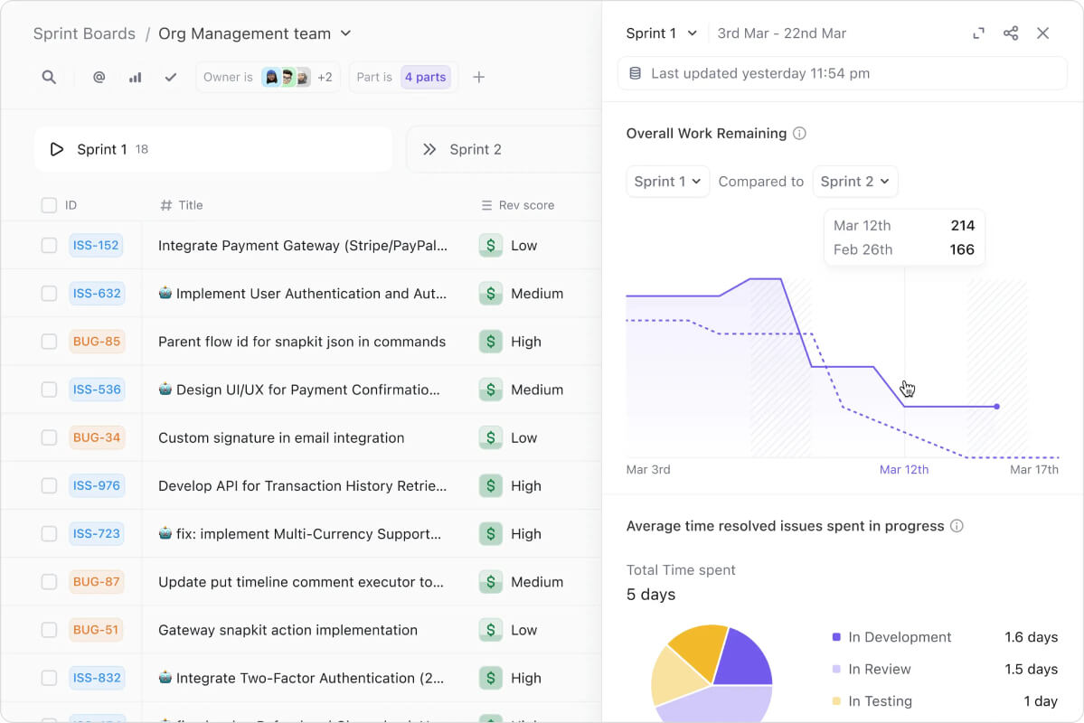
Task: Share the sprint insights panel
Action: [x=1011, y=33]
